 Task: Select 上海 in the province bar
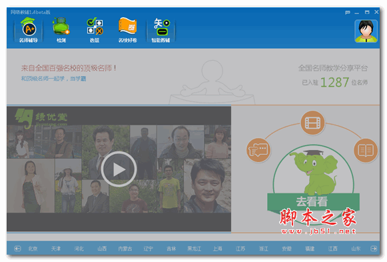point(217,249)
